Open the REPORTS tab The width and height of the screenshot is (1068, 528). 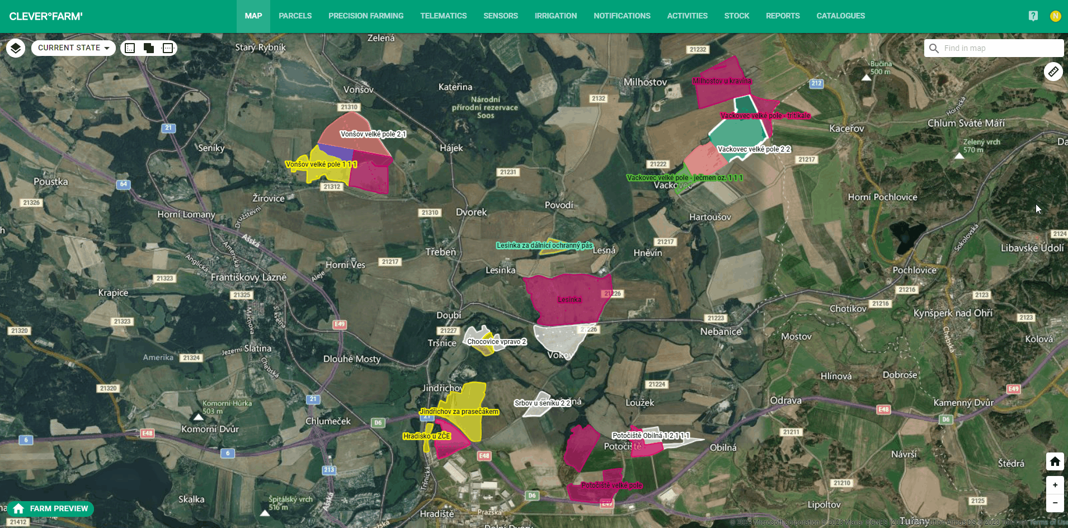[x=783, y=16]
